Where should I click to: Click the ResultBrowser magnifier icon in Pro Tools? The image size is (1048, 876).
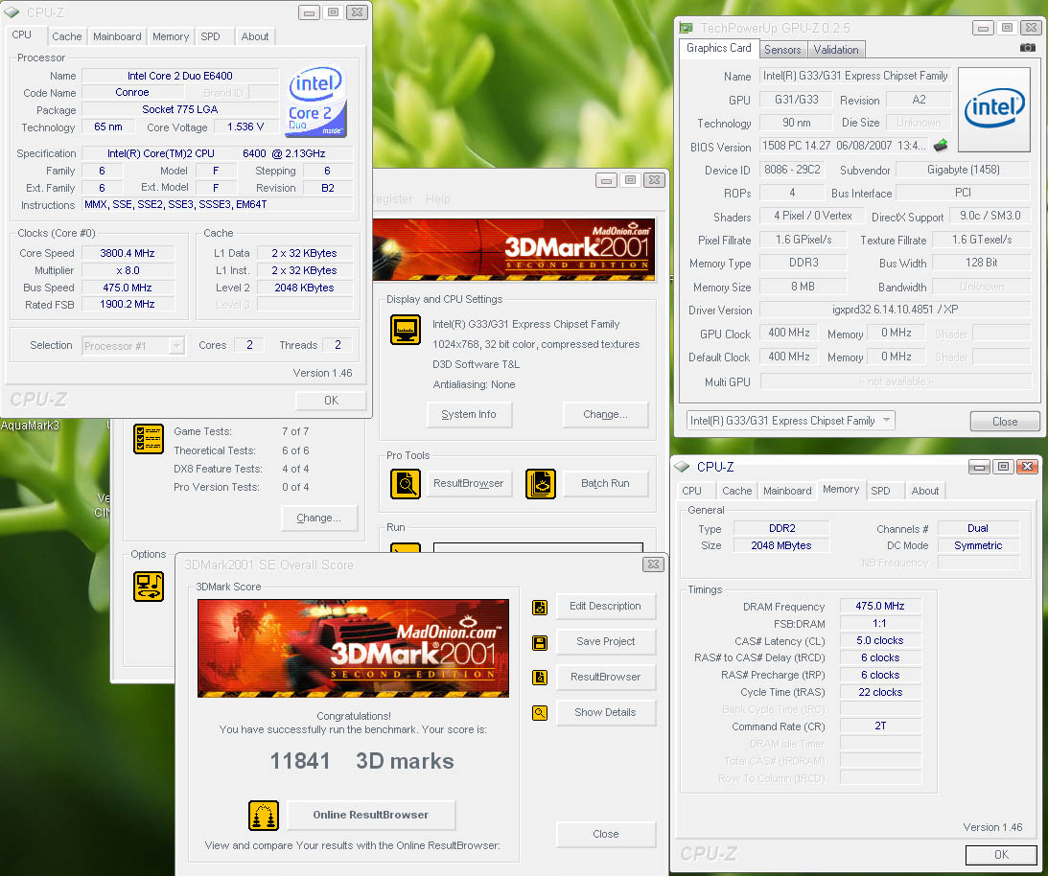(405, 484)
